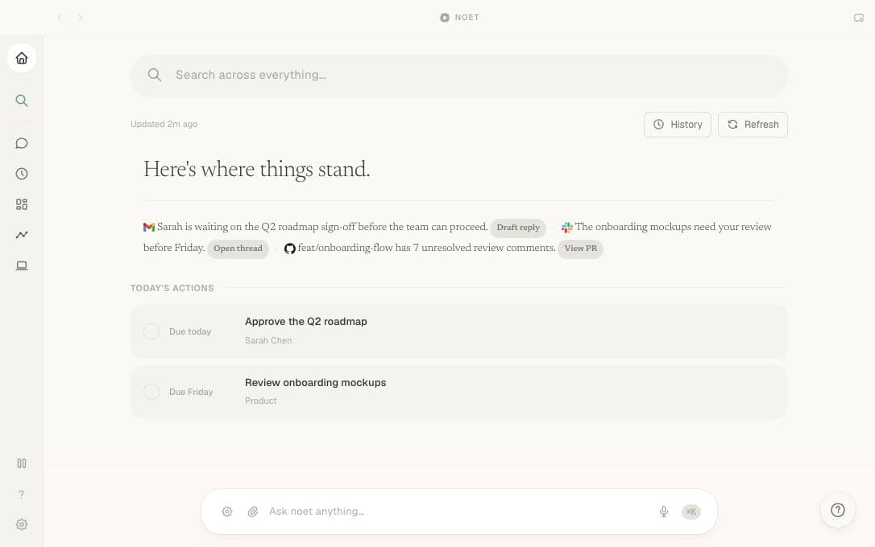This screenshot has width=875, height=547.
Task: Click the Product label
Action: (260, 401)
